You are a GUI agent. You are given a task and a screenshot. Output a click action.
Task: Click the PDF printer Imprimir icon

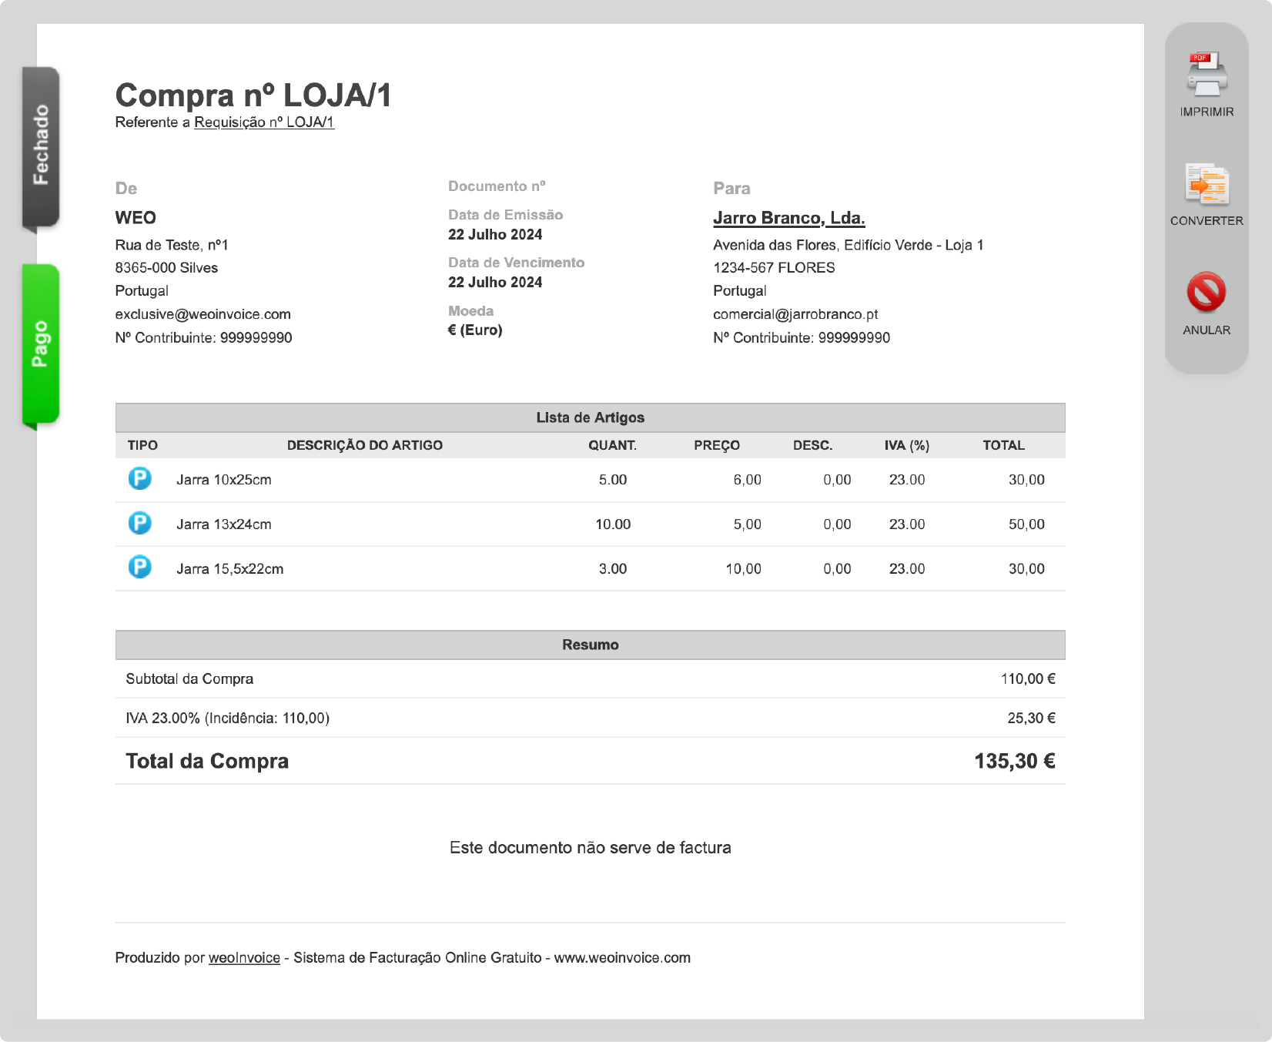1207,74
